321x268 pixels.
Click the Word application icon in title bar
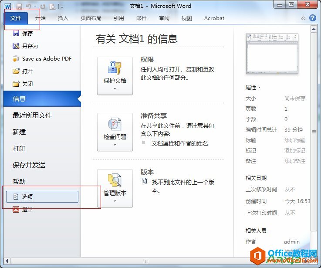pyautogui.click(x=7, y=7)
